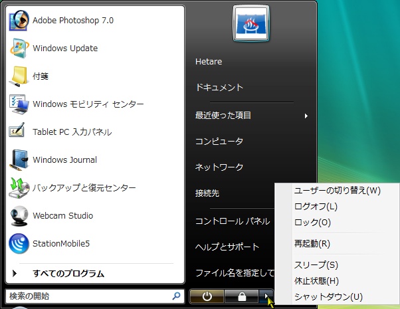
Task: Select スリープ(S) option
Action: [x=316, y=264]
